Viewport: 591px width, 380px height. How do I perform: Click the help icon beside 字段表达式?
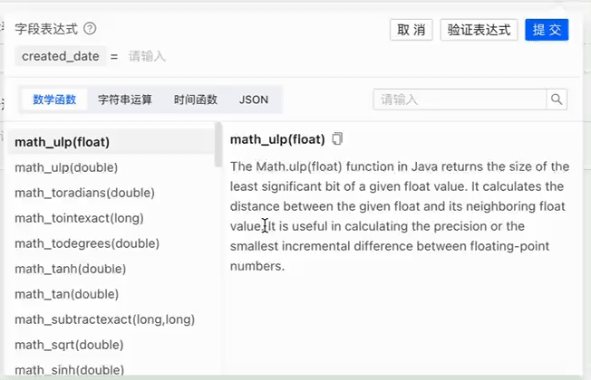(90, 29)
